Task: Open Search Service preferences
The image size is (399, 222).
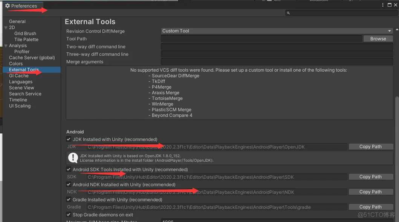Action: [x=25, y=94]
